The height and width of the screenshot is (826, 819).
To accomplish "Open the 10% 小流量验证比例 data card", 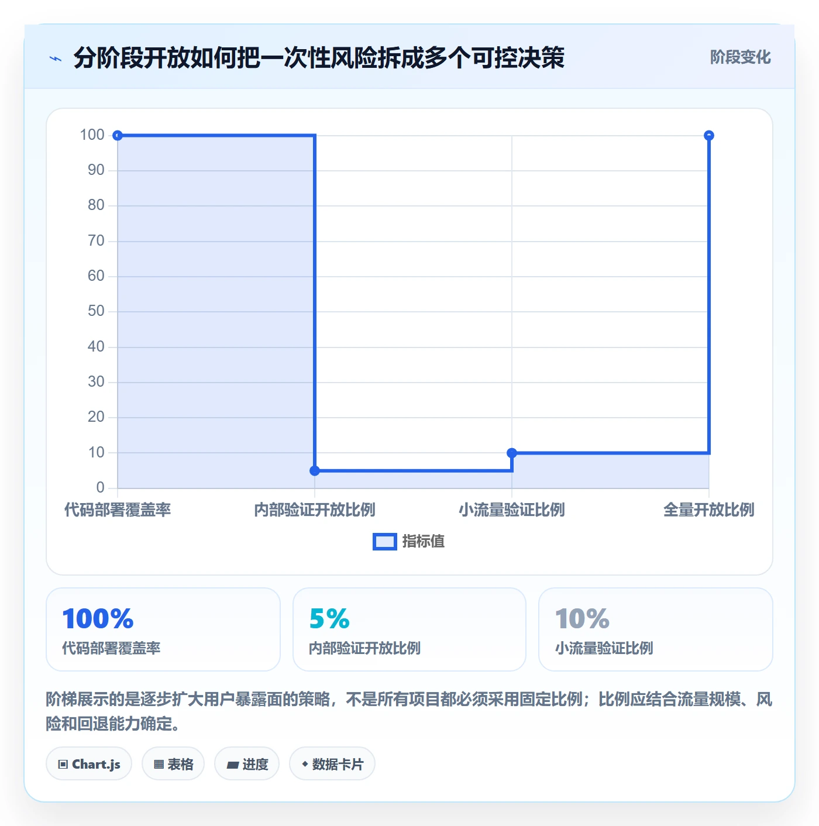I will [656, 629].
